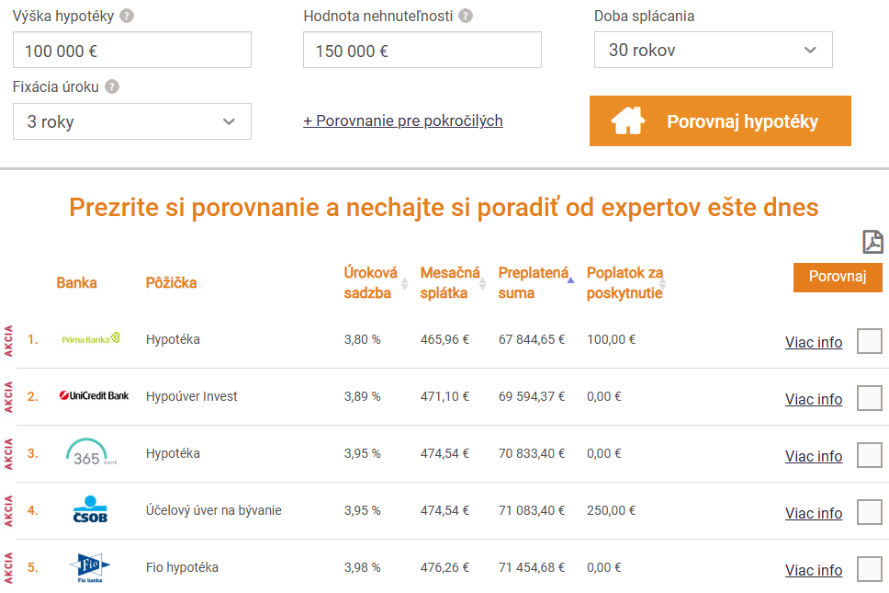Click the ČSOB logo

click(90, 510)
